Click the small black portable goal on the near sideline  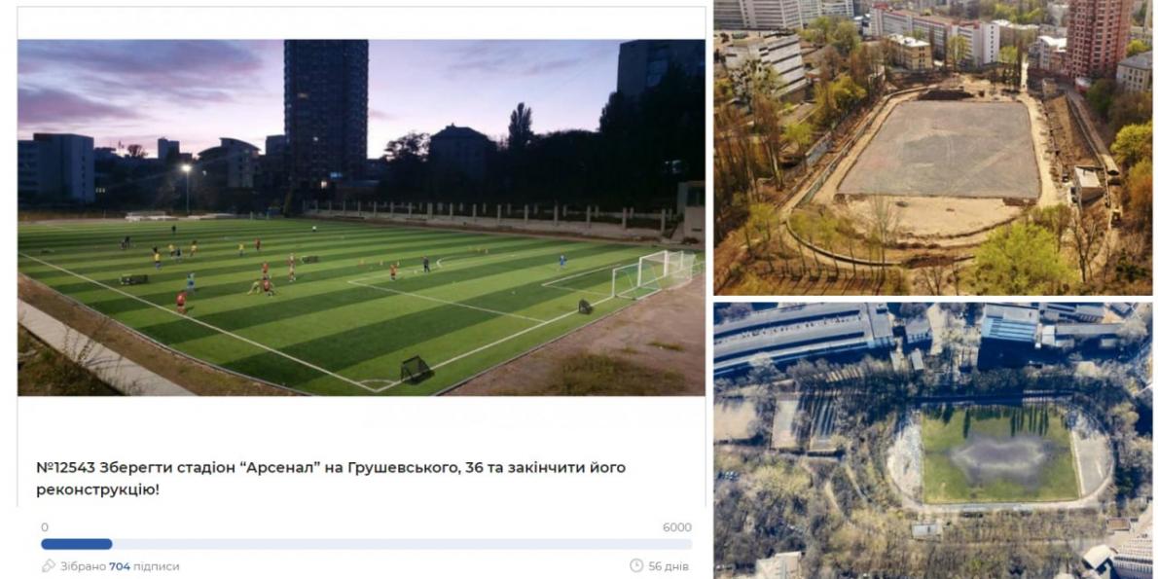click(416, 369)
